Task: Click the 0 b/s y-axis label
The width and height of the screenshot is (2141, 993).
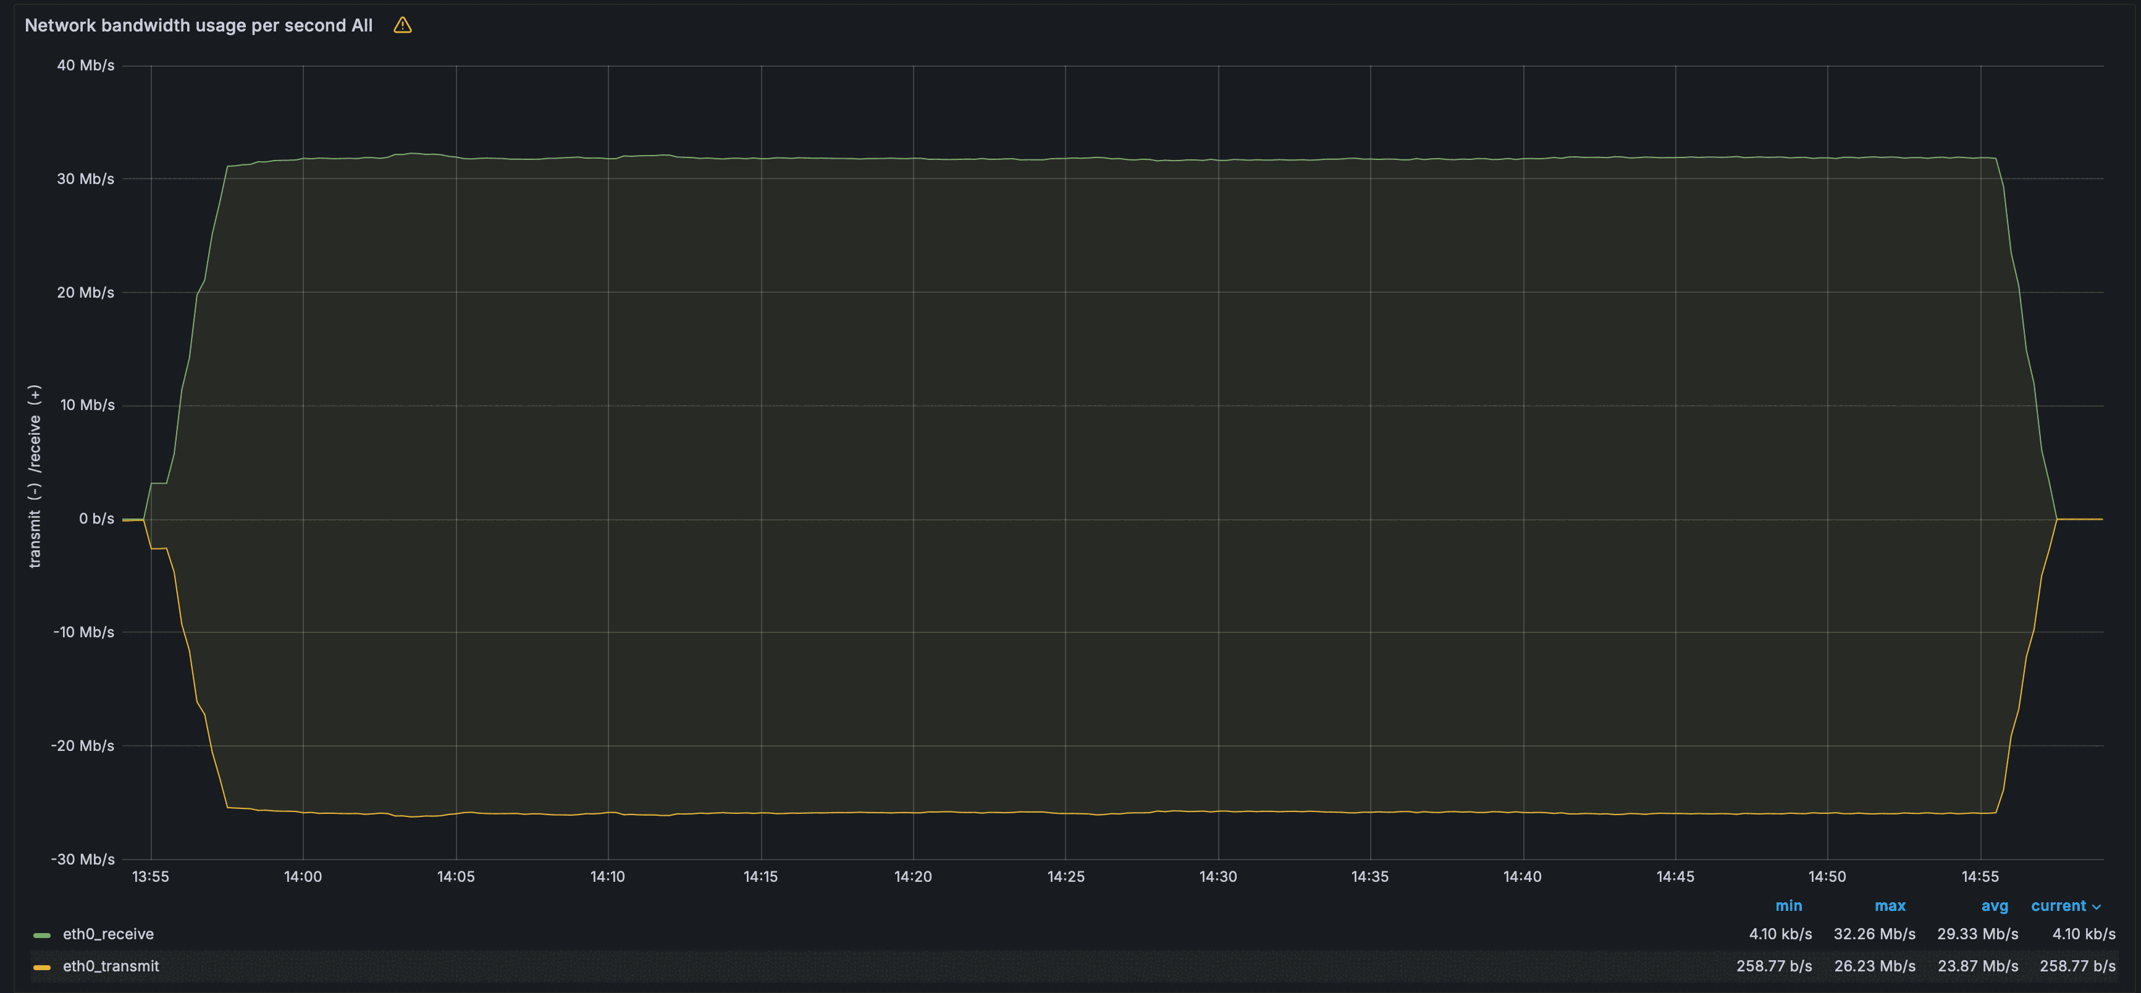Action: click(96, 519)
